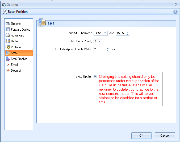180x142 pixels.
Task: Select the Order settings page
Action: 19,41
